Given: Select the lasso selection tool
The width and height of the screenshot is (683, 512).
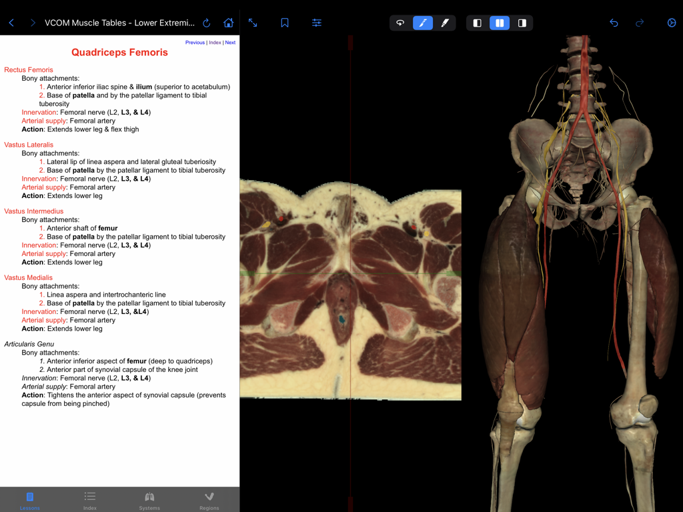Looking at the screenshot, I should [x=400, y=22].
